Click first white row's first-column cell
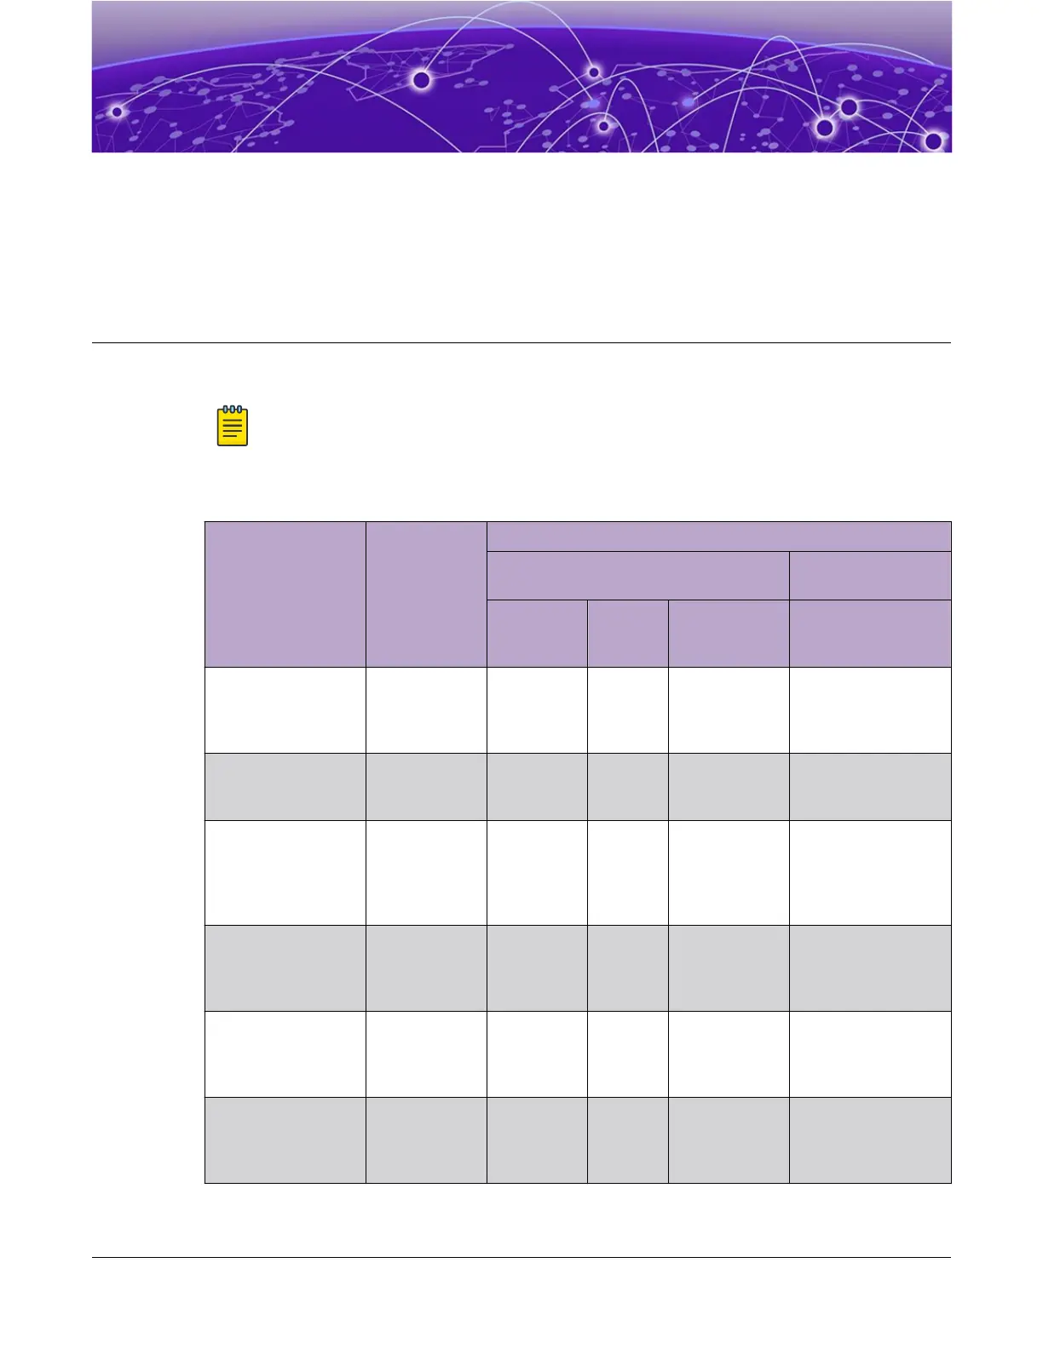Screen dimensions: 1043x1349 coord(285,710)
